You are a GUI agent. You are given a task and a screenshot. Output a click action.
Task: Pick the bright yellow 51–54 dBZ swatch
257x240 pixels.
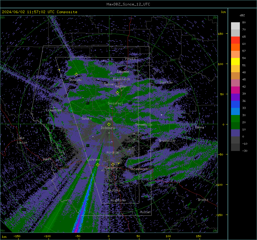point(235,61)
